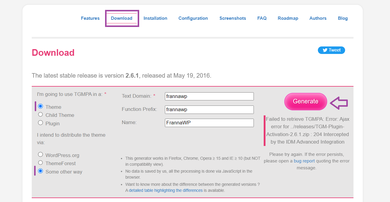Click the Tweet button
The height and width of the screenshot is (202, 390).
point(331,50)
